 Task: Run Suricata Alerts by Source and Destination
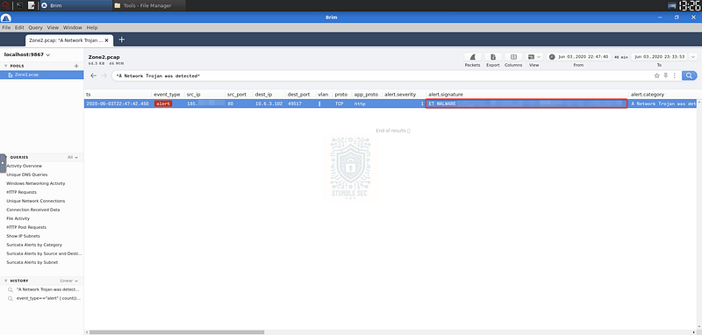pos(45,253)
